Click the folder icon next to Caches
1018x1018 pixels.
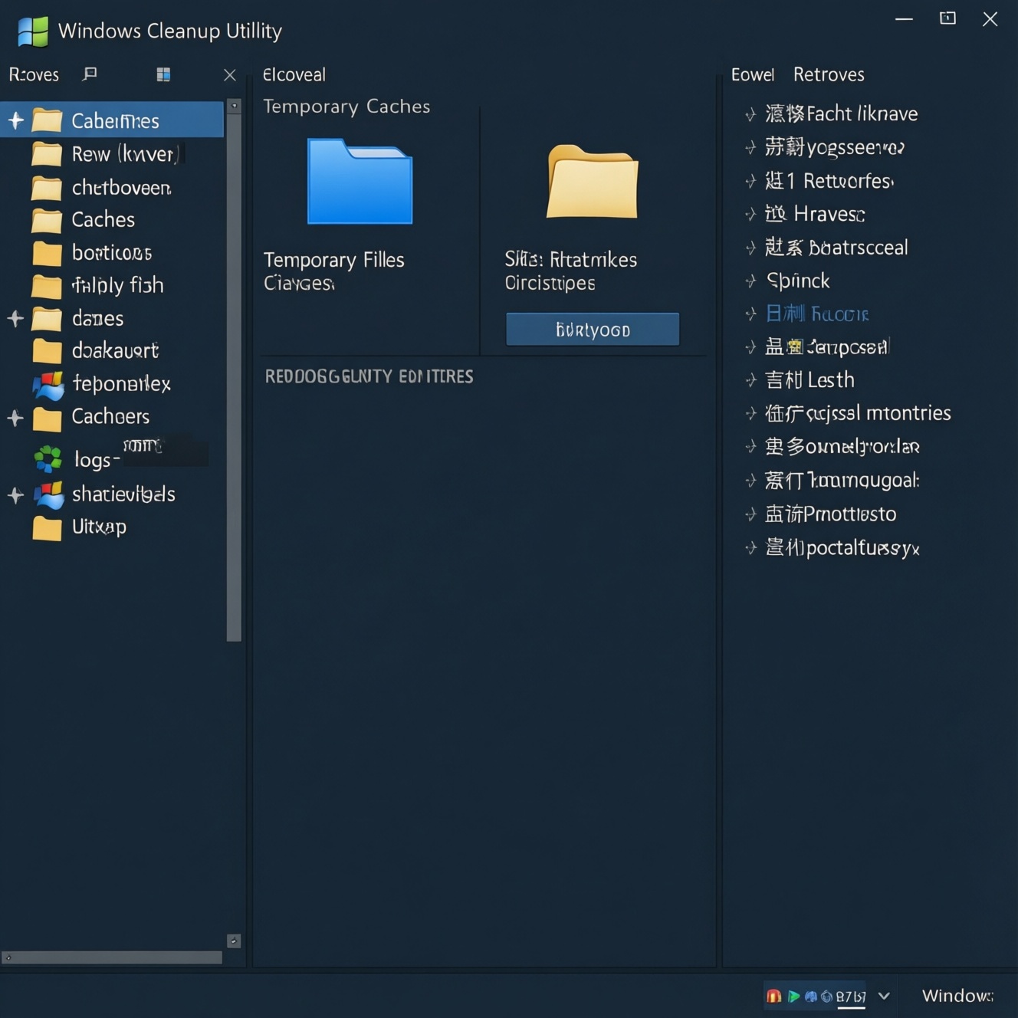pyautogui.click(x=47, y=221)
